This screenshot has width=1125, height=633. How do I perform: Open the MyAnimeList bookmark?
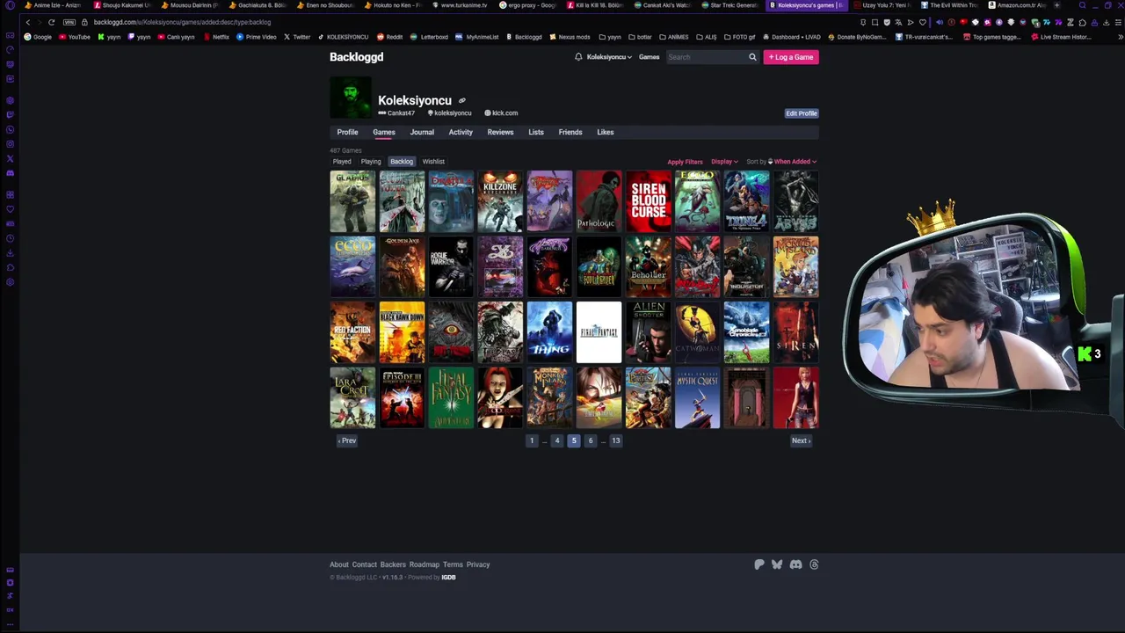point(477,37)
